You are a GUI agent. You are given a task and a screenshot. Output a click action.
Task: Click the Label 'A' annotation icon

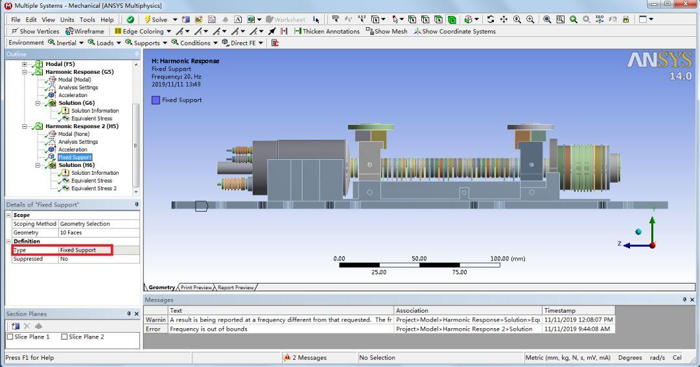click(238, 19)
